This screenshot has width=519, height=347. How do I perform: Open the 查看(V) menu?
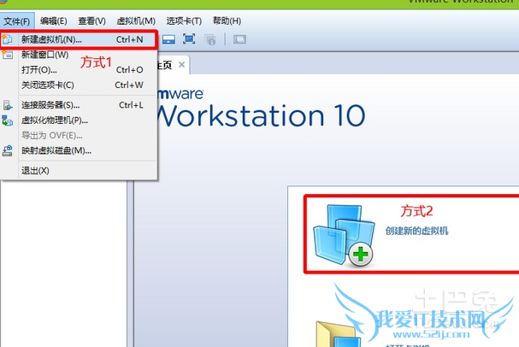tap(92, 21)
